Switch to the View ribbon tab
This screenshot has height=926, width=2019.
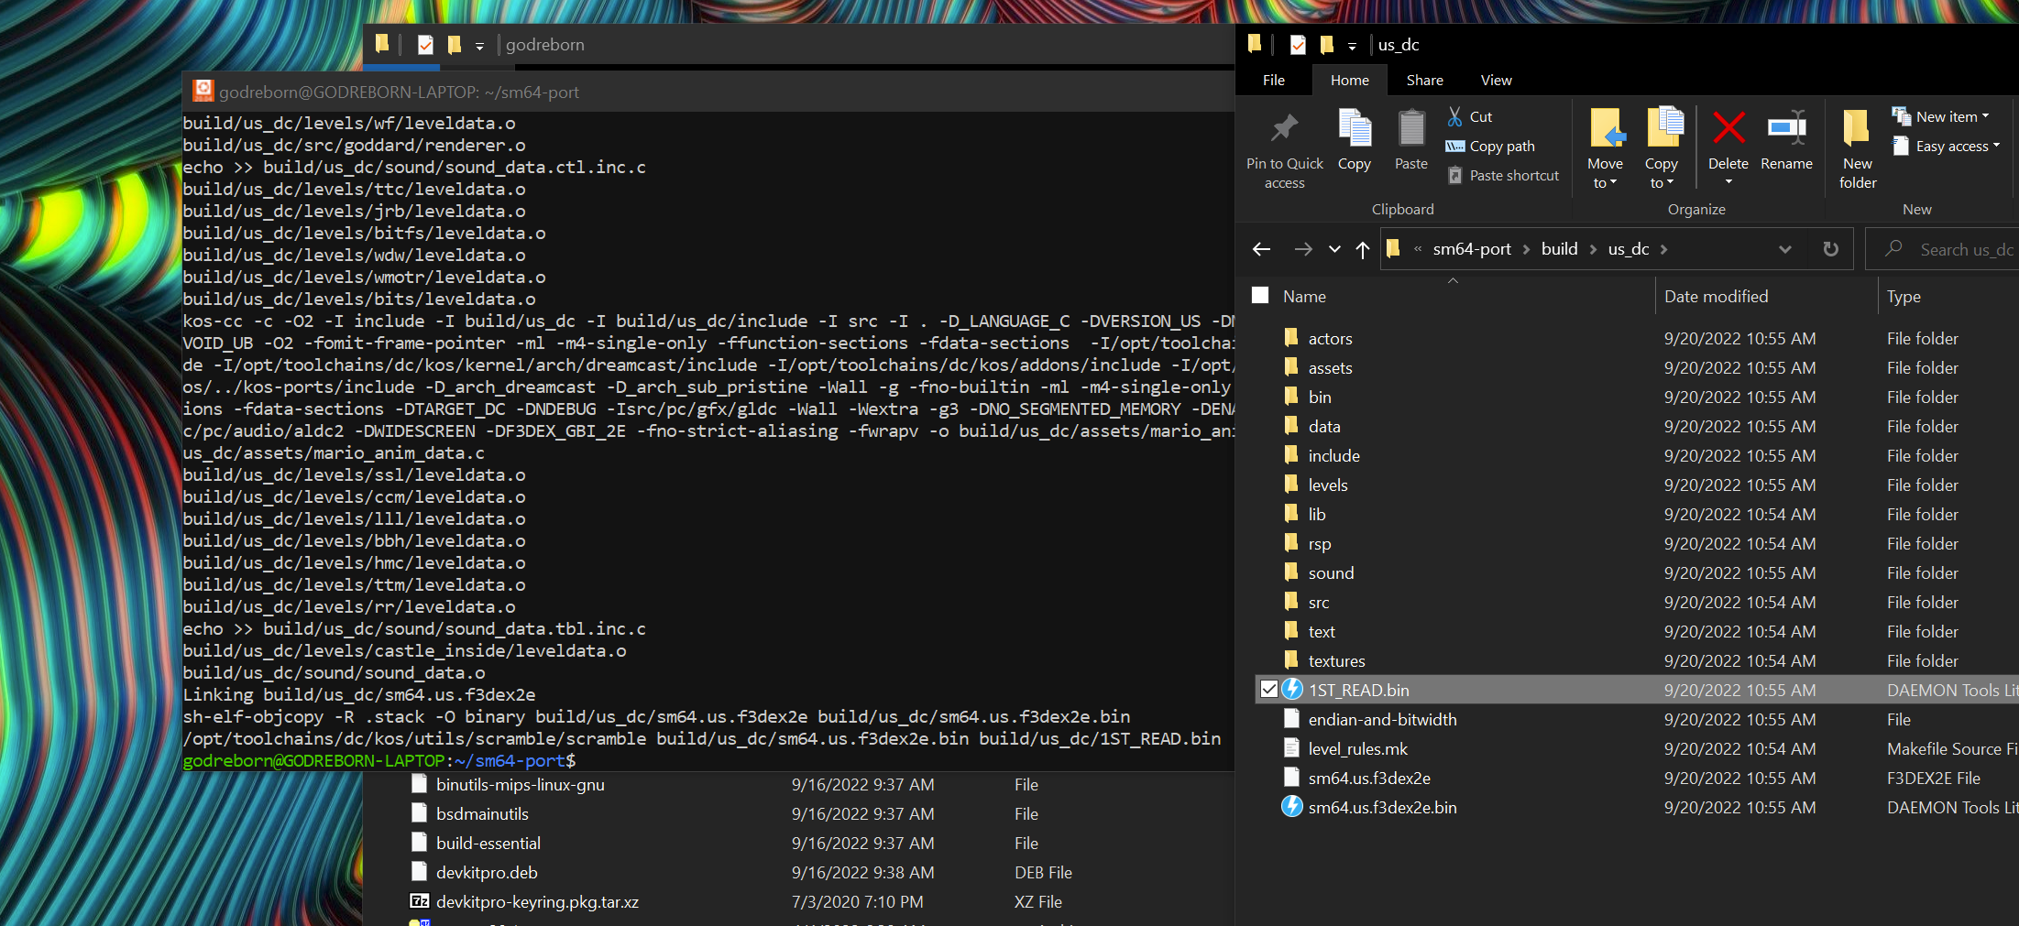tap(1496, 81)
